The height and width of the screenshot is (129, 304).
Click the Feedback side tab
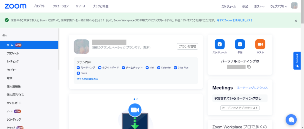click(x=297, y=61)
